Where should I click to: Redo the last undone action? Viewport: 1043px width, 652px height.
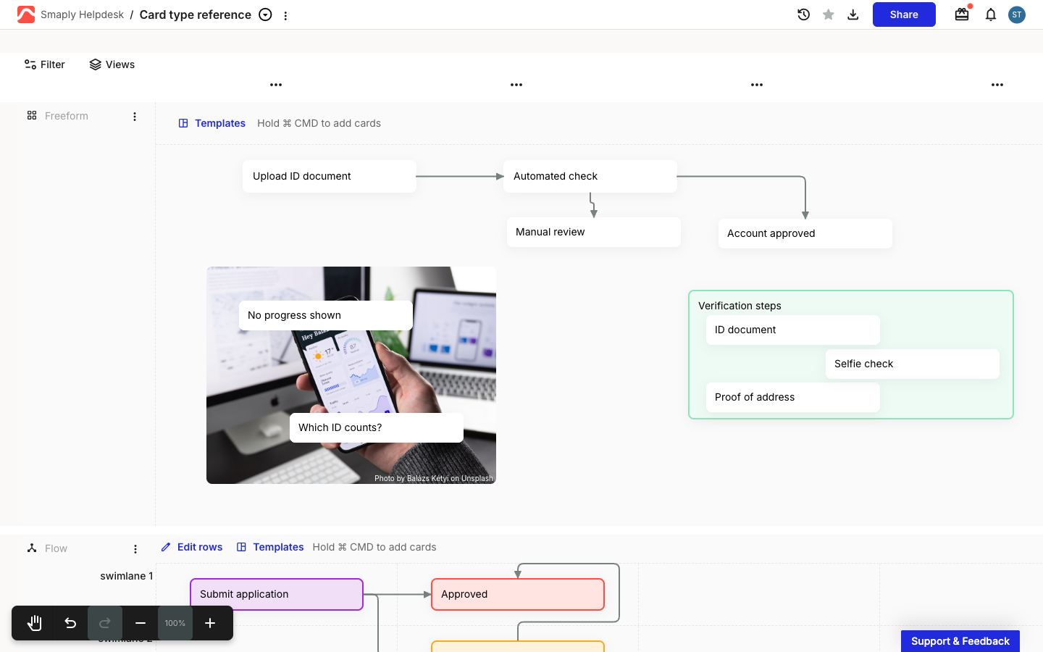point(105,623)
